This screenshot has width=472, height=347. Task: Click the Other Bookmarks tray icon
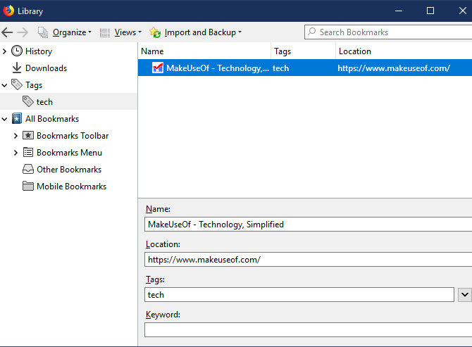[28, 170]
